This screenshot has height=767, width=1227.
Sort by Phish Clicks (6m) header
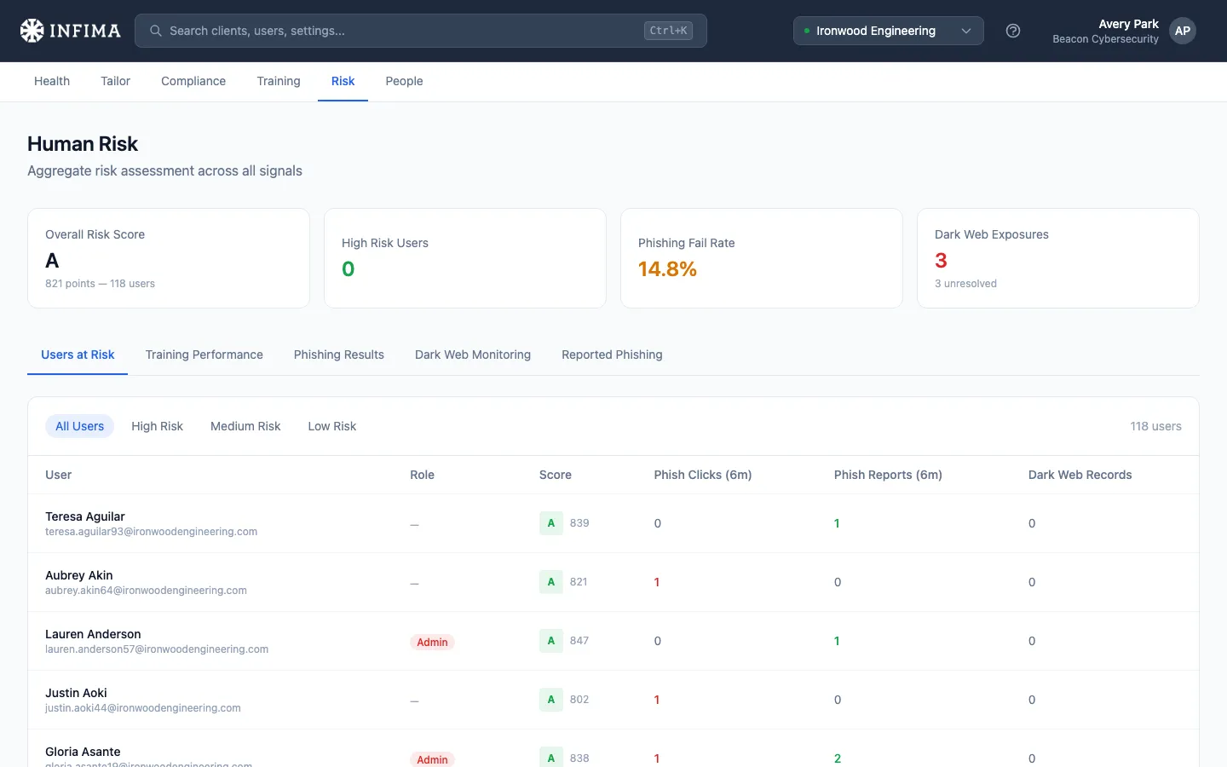[703, 475]
